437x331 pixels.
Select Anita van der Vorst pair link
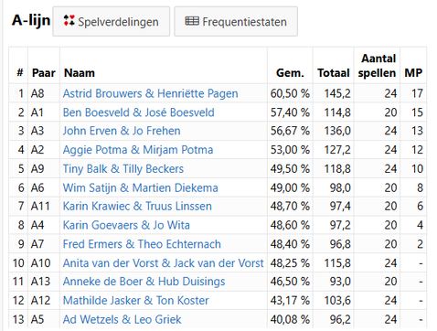(x=163, y=263)
